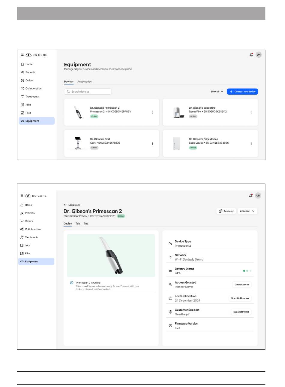Click the Online badge on Dr. Gibson's Edge device card

[x=193, y=148]
